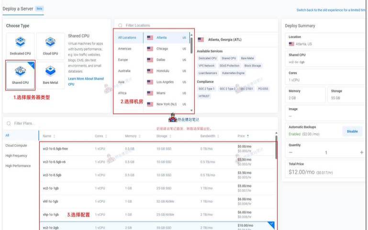The image size is (368, 230).
Task: Switch back to the old experience link
Action: click(x=331, y=10)
